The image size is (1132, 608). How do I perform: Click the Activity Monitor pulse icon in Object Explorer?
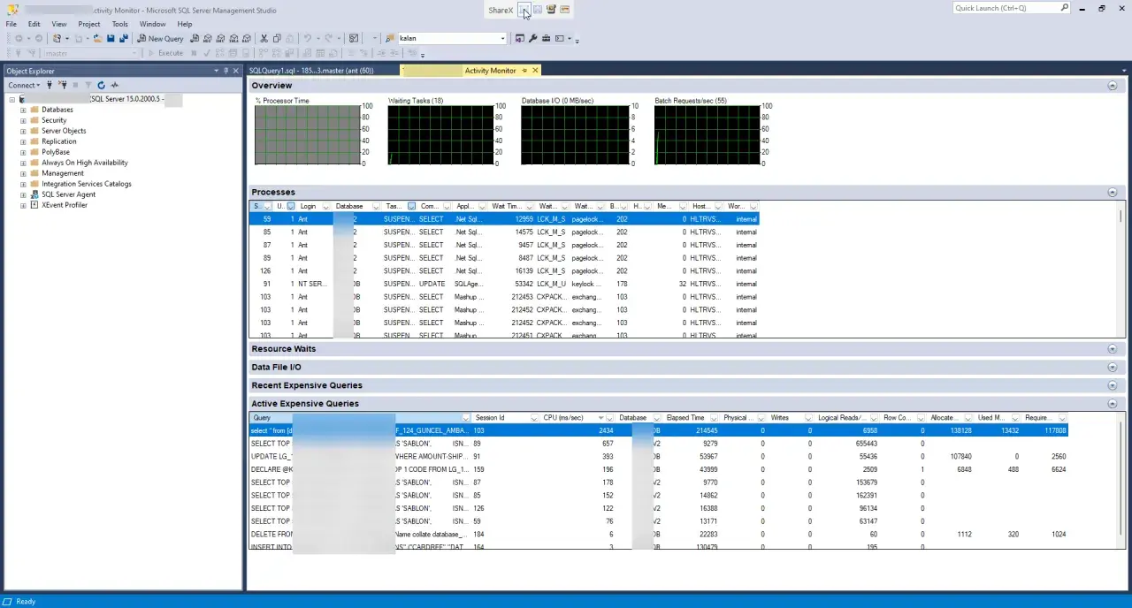click(114, 85)
